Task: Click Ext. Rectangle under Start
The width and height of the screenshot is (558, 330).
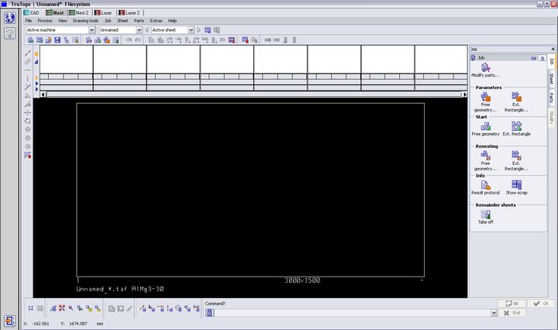Action: (516, 129)
